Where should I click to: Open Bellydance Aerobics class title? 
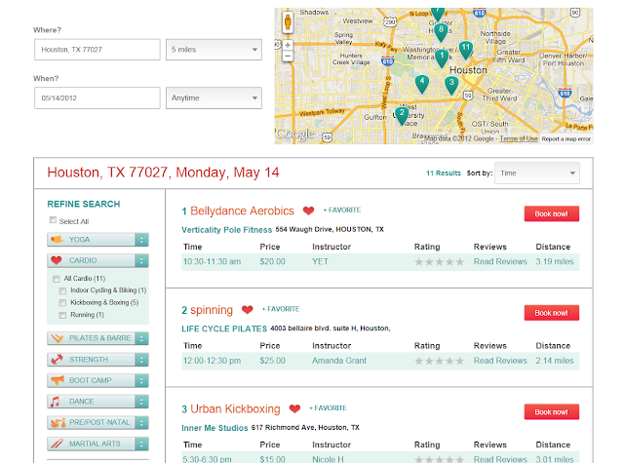click(x=242, y=211)
